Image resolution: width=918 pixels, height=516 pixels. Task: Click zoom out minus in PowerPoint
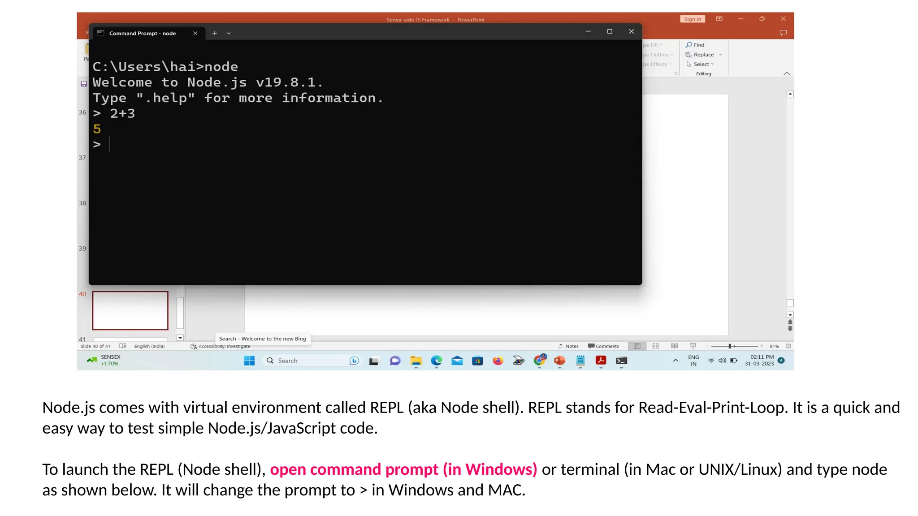pos(707,346)
